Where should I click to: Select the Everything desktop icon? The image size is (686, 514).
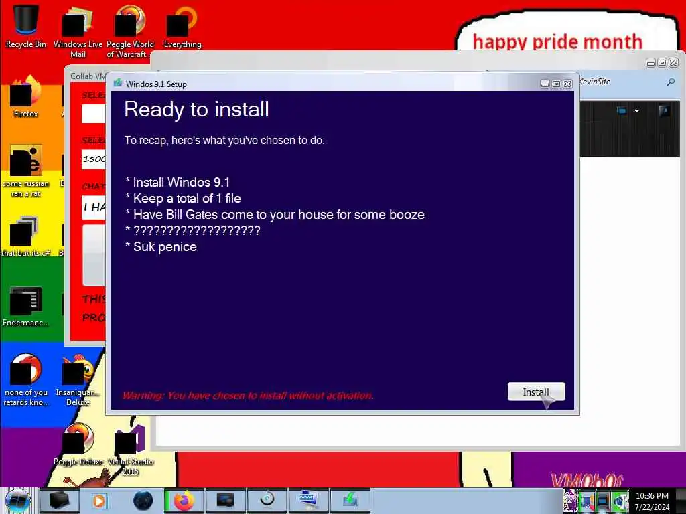click(x=182, y=26)
